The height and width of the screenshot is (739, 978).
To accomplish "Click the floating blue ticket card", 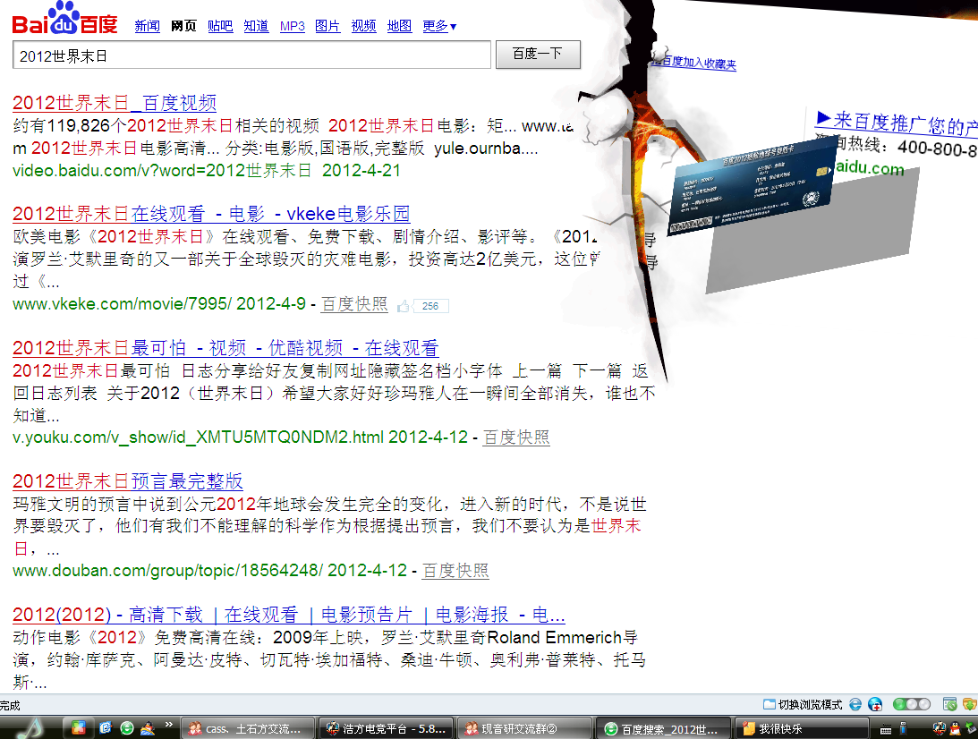I will [x=753, y=186].
